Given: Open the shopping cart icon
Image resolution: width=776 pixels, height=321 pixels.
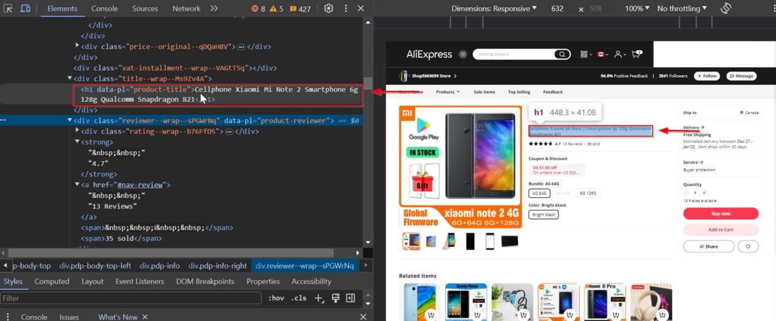Looking at the screenshot, I should pos(636,54).
